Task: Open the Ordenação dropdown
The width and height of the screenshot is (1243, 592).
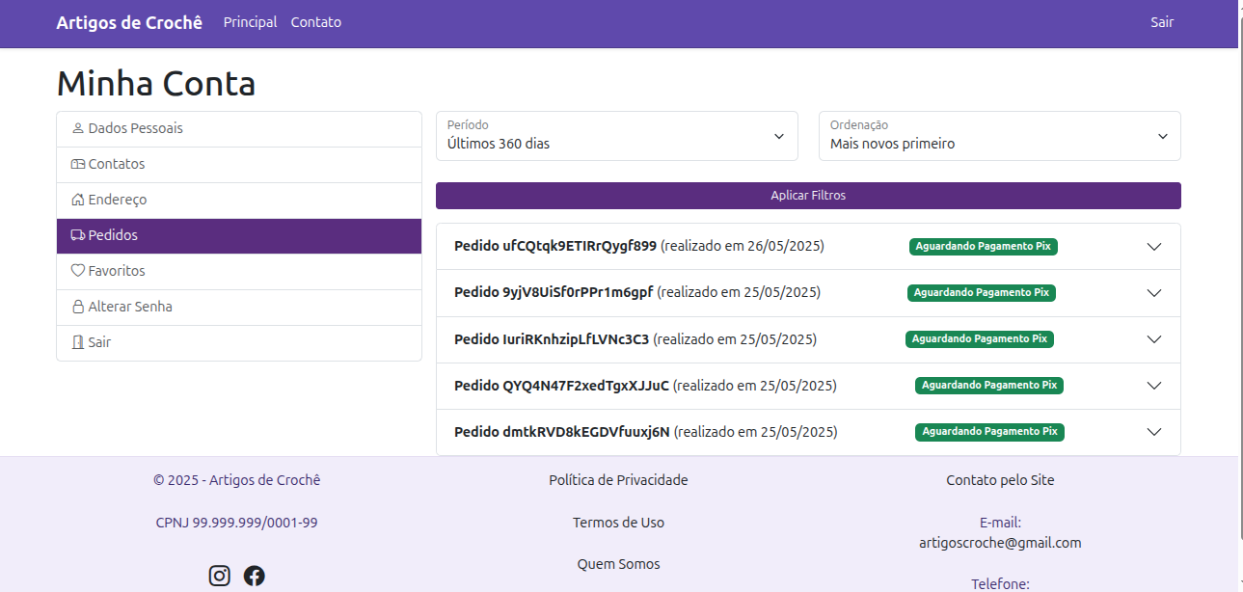Action: (999, 136)
